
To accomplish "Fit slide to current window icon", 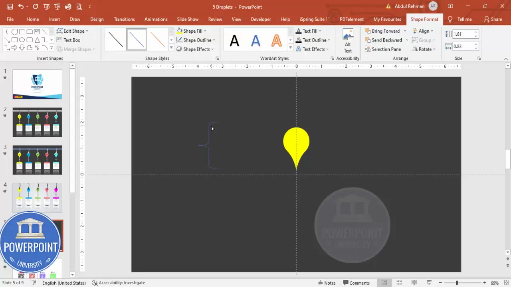I will (x=505, y=283).
